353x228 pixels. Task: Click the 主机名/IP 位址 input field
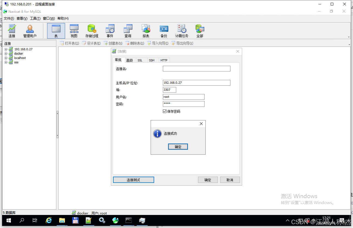(197, 83)
